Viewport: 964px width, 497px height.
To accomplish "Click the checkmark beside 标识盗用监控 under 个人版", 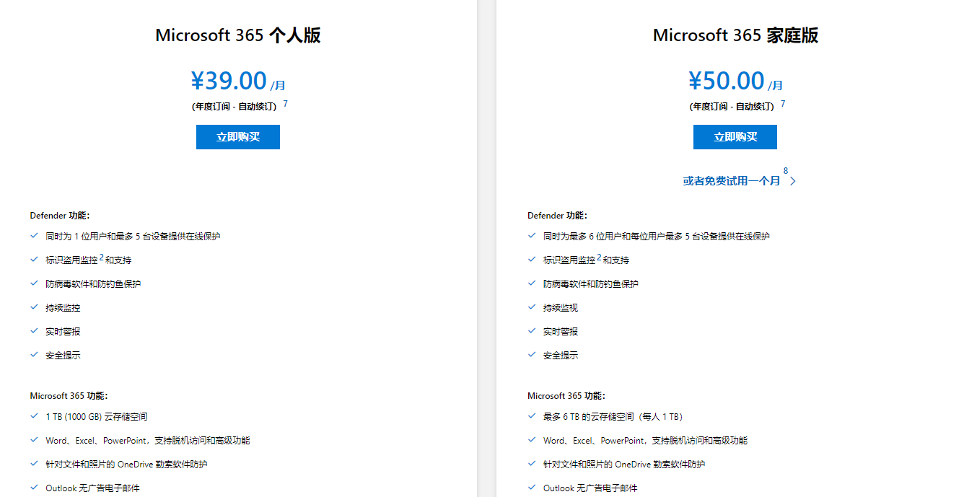I will 34,259.
